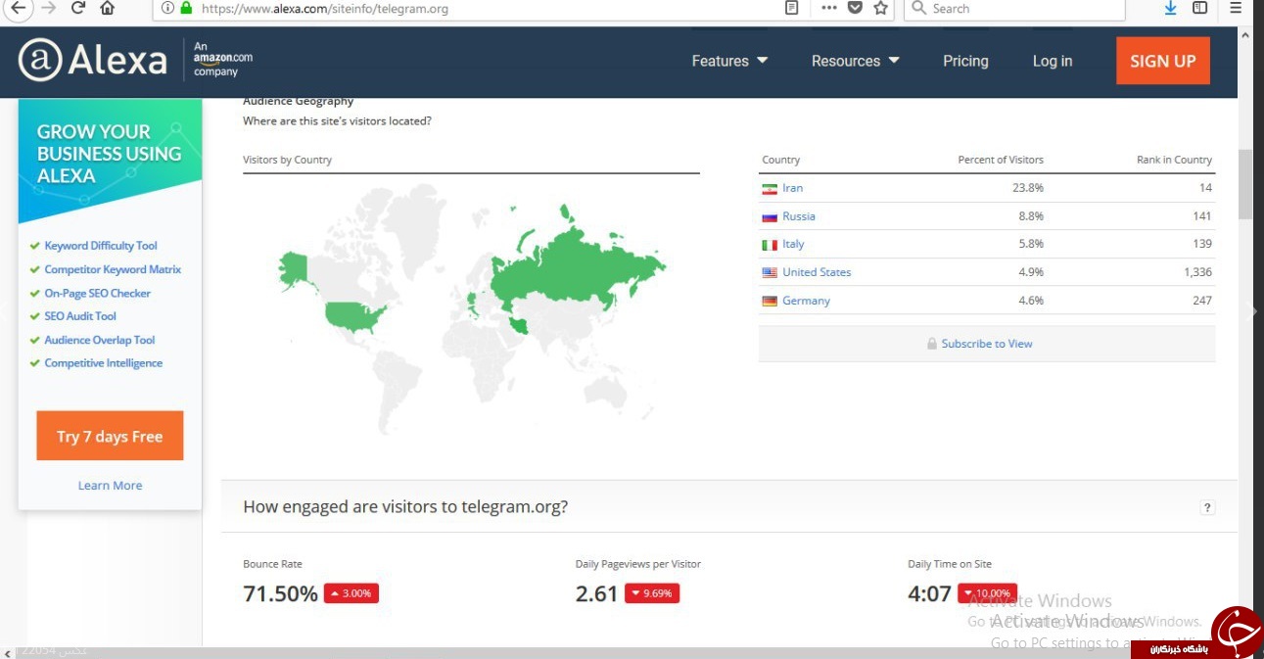Click the Bounce Rate 3.00% change badge
The height and width of the screenshot is (659, 1264).
[x=351, y=593]
